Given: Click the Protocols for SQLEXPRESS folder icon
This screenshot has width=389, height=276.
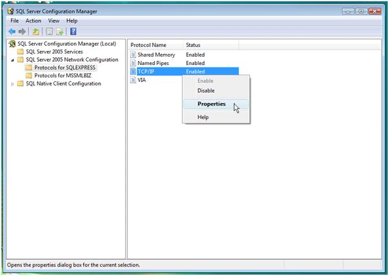Looking at the screenshot, I should (29, 68).
